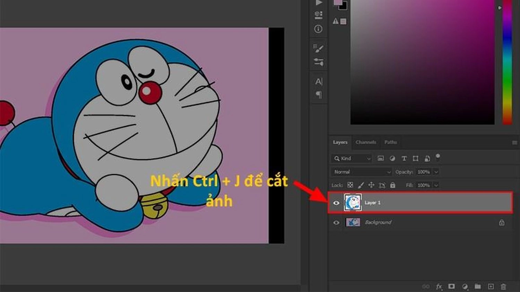Open the Properties panel icon
520x292 pixels.
(x=318, y=15)
